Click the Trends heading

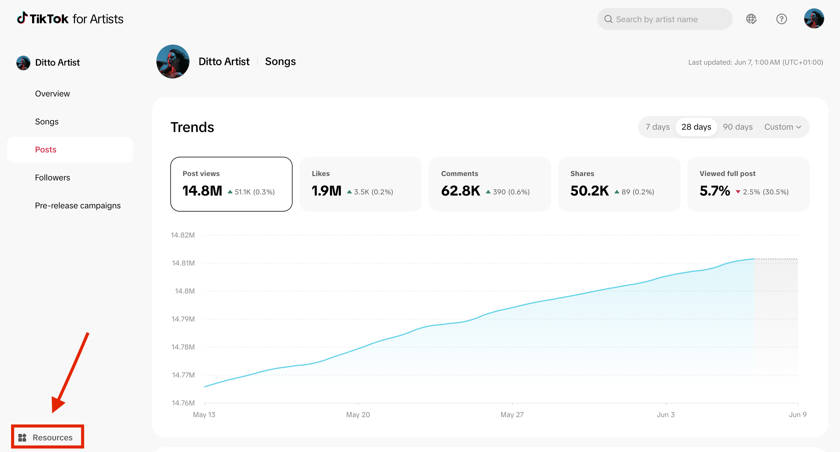192,127
